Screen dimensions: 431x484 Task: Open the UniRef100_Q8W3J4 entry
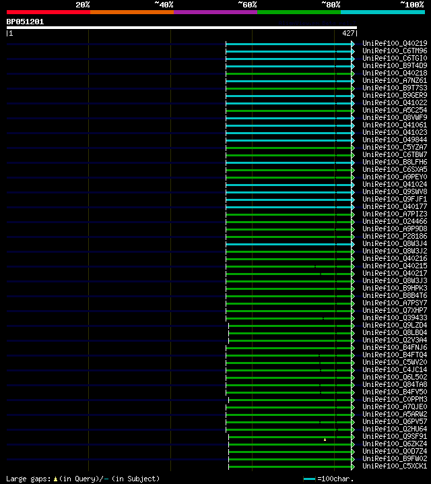click(395, 243)
